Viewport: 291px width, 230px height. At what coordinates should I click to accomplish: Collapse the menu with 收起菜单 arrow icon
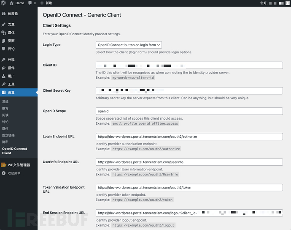3,173
